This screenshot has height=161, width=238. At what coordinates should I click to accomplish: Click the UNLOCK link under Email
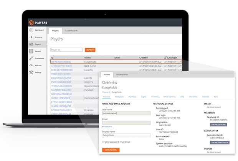point(108,127)
